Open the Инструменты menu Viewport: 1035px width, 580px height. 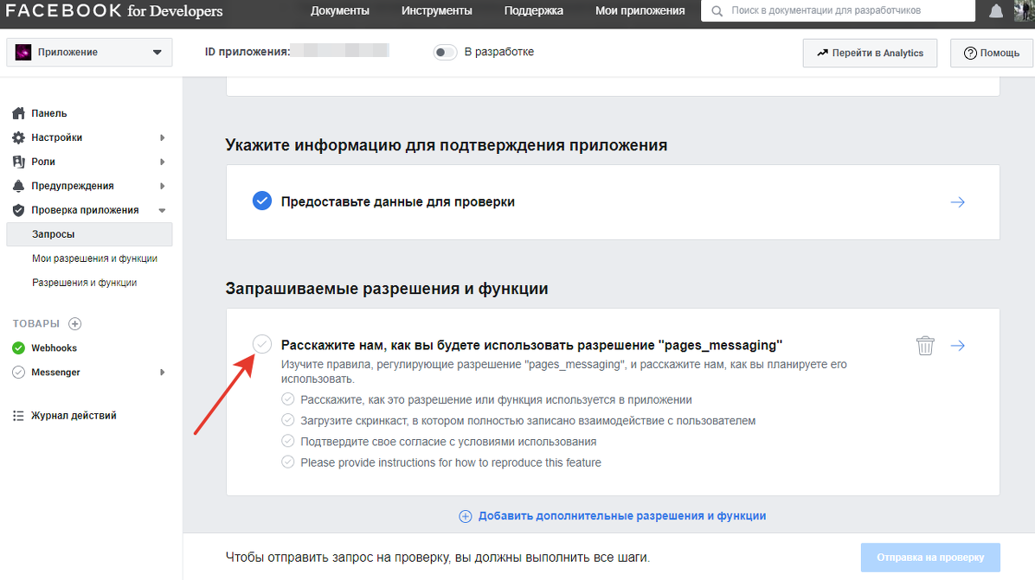436,10
